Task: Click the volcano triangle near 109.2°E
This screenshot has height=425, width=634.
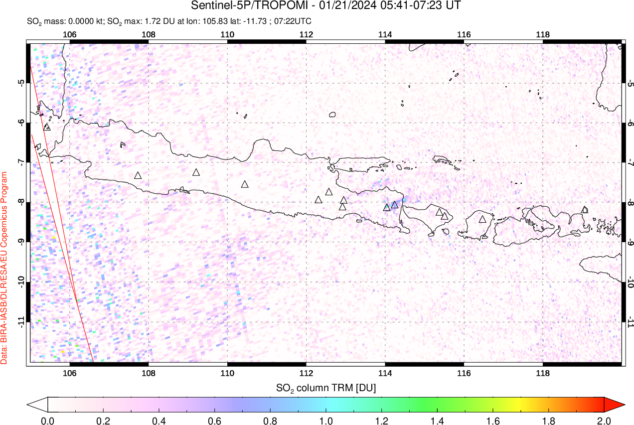Action: [x=196, y=172]
